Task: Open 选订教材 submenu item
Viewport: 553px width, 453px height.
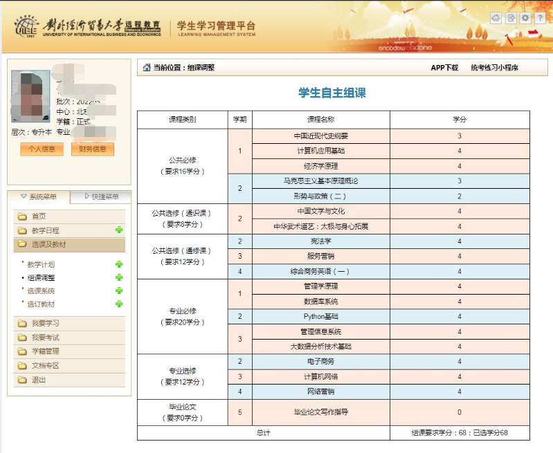Action: pos(41,304)
